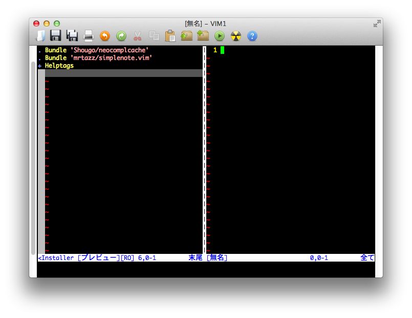
Task: Click the Open file toolbar icon
Action: pyautogui.click(x=40, y=36)
